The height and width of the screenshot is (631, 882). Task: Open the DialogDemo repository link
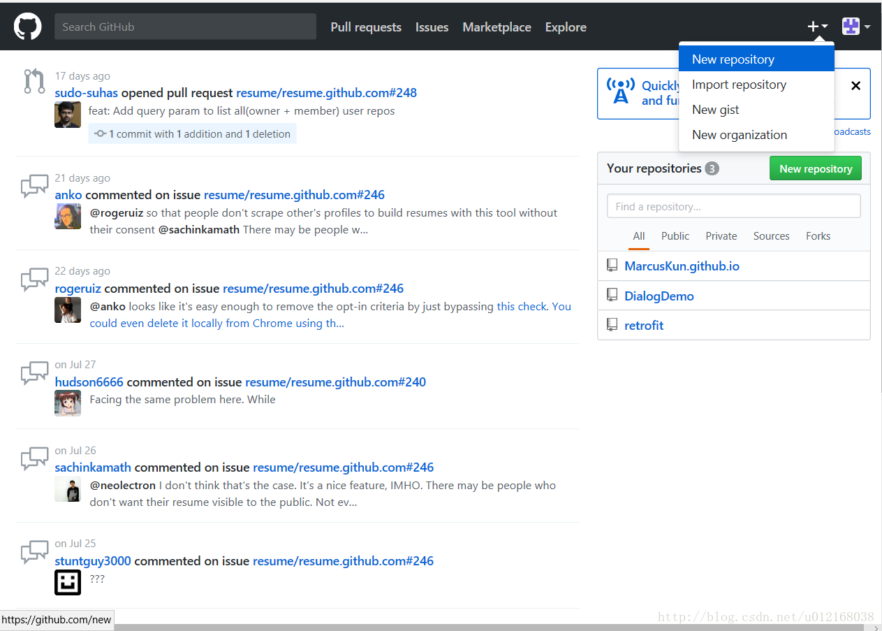click(659, 296)
